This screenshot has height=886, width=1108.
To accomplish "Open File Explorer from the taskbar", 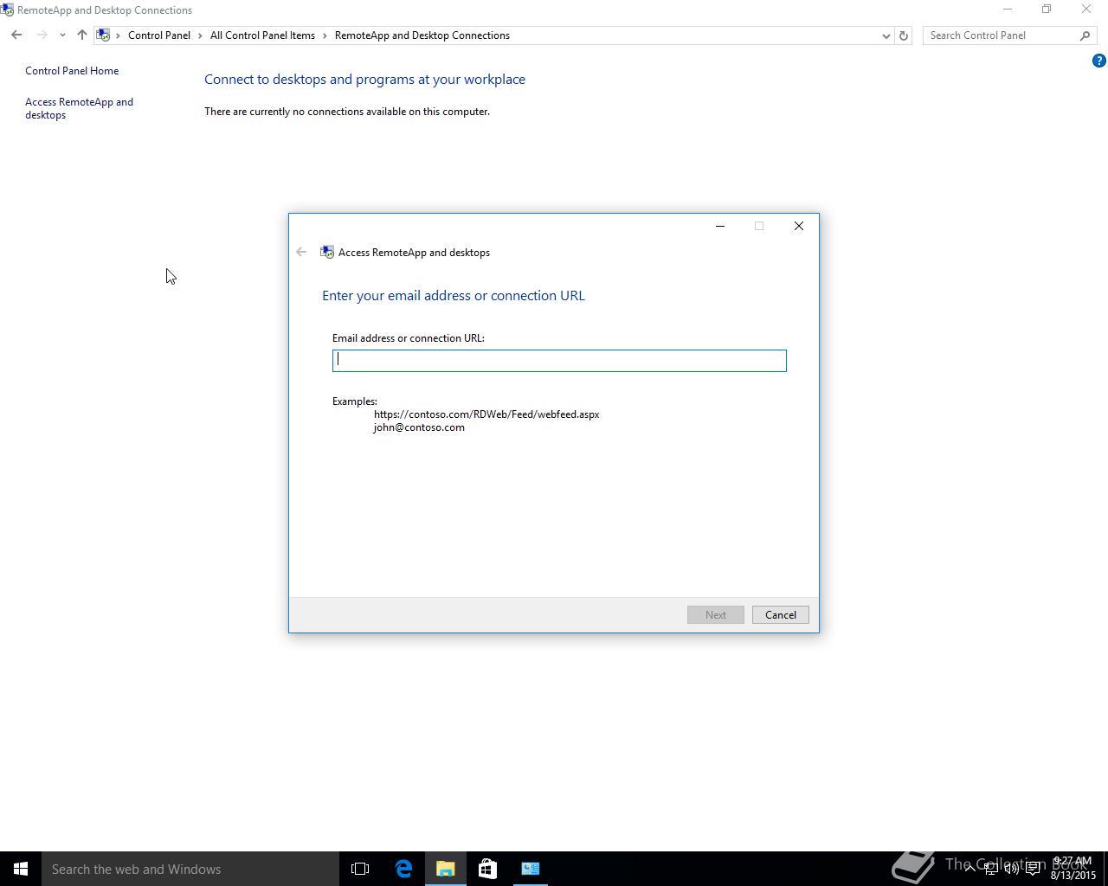I will [x=446, y=869].
